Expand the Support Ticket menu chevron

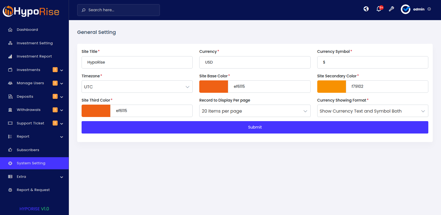(62, 124)
